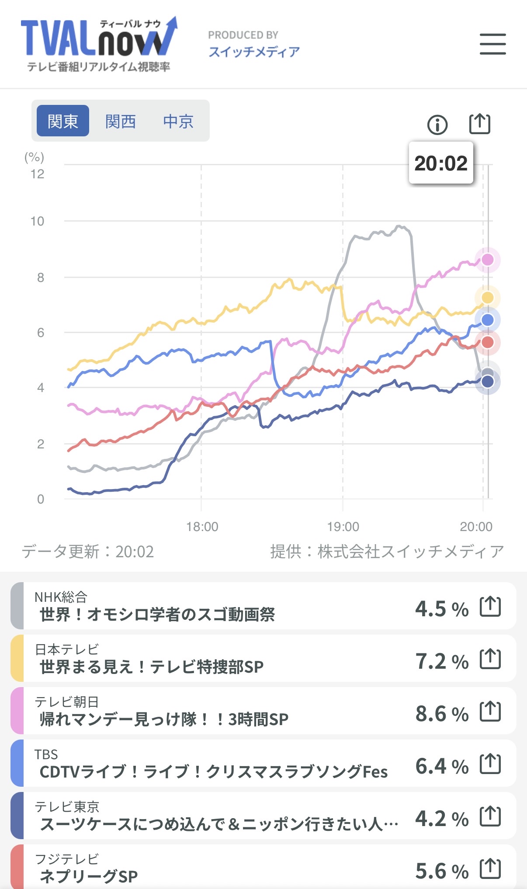Click the red フジテレビ chart point
The height and width of the screenshot is (889, 527).
tap(487, 342)
